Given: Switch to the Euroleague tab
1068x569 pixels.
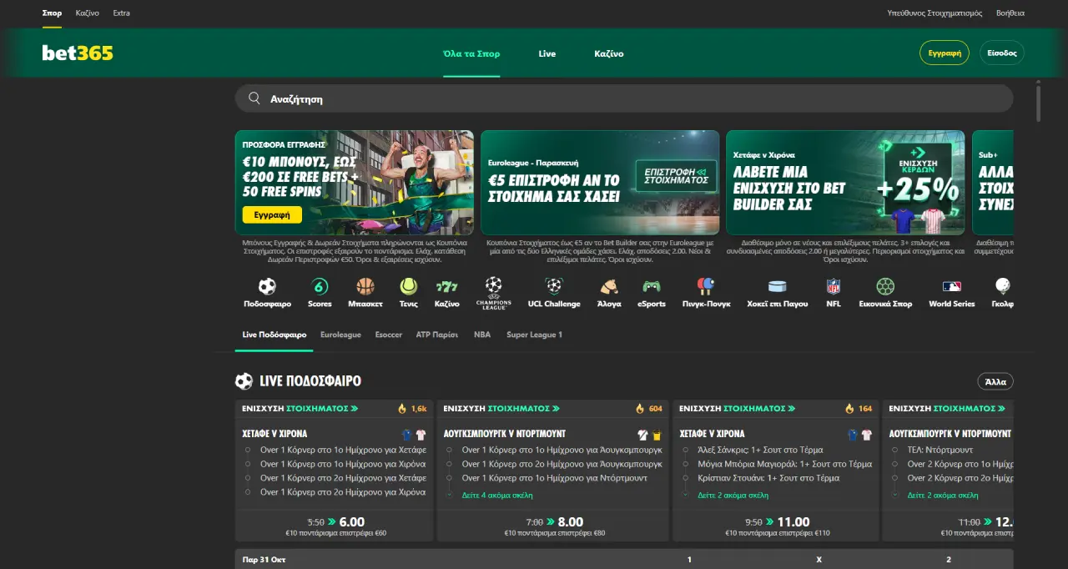Looking at the screenshot, I should pos(340,335).
